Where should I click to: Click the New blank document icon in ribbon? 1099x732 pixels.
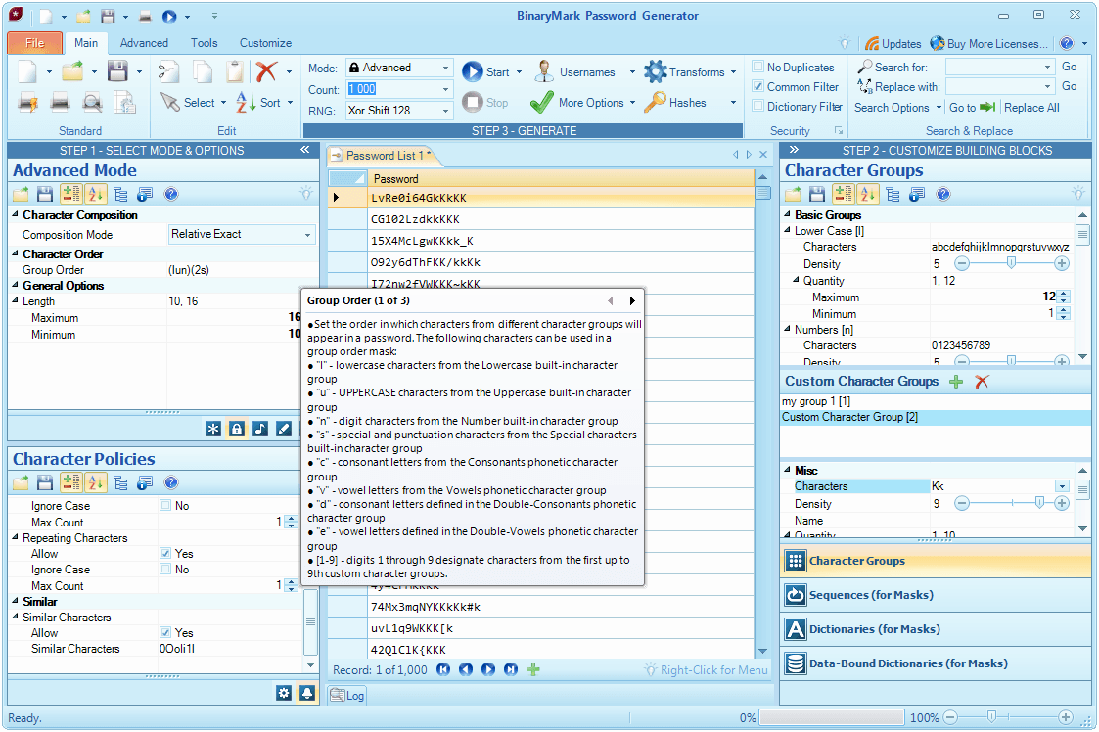[26, 70]
